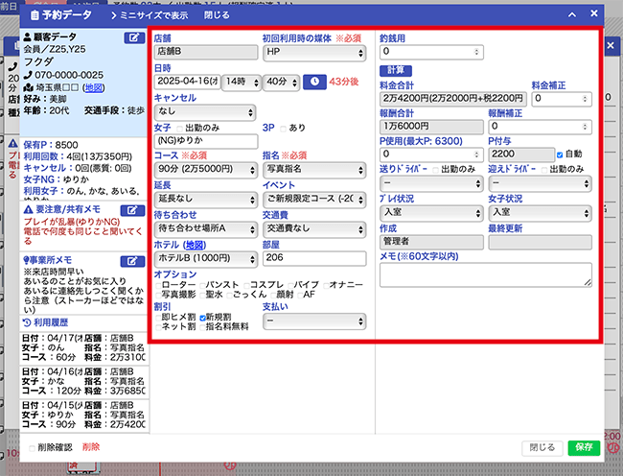Click the P使用 number stepper
This screenshot has width=623, height=476.
pos(476,155)
